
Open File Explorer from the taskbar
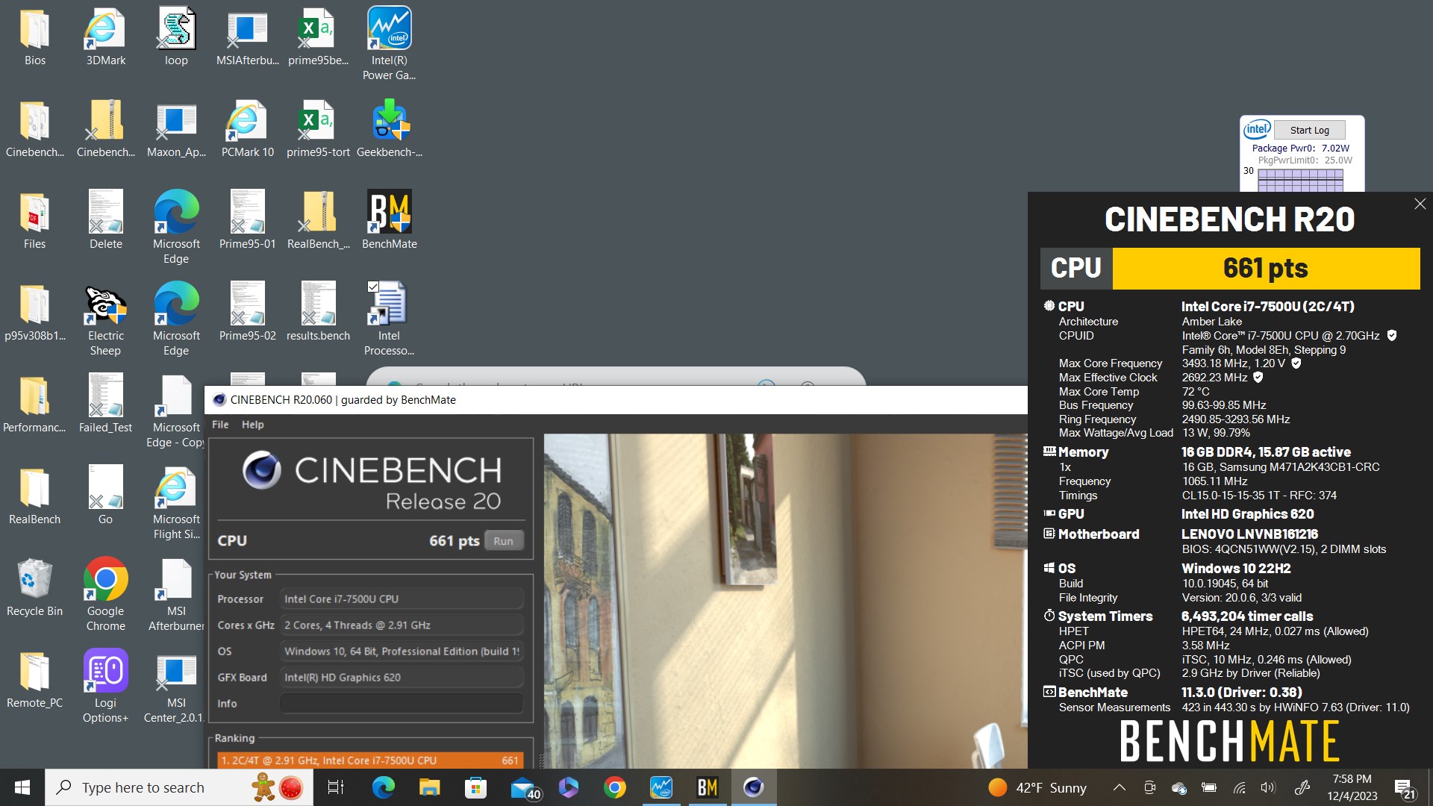[429, 787]
